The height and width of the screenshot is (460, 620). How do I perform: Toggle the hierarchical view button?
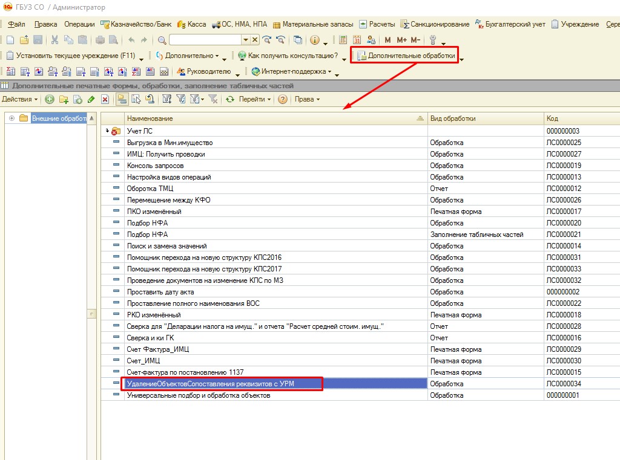point(122,99)
